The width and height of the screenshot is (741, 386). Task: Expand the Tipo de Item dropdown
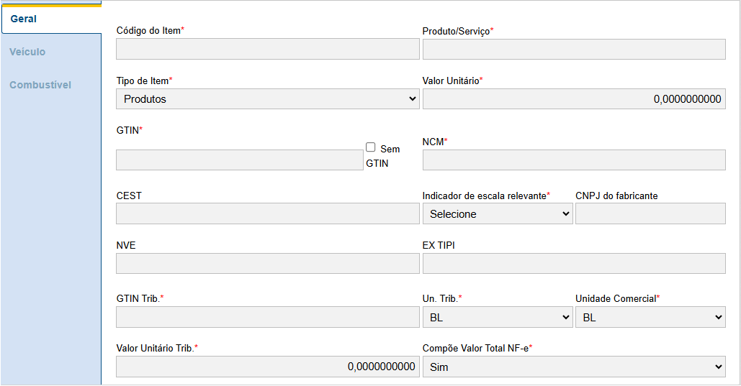tap(267, 99)
